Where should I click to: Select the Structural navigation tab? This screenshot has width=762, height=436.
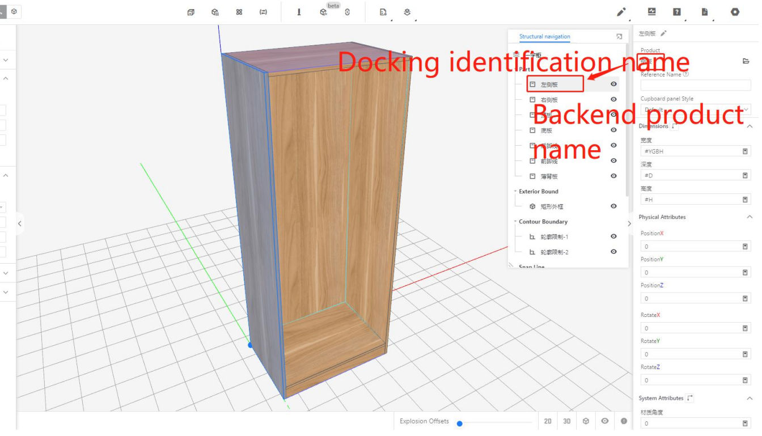544,37
